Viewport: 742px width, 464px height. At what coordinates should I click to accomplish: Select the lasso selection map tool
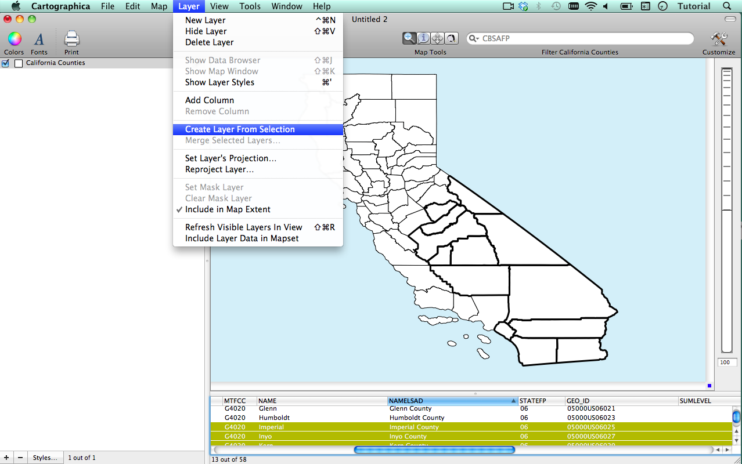[x=451, y=38]
